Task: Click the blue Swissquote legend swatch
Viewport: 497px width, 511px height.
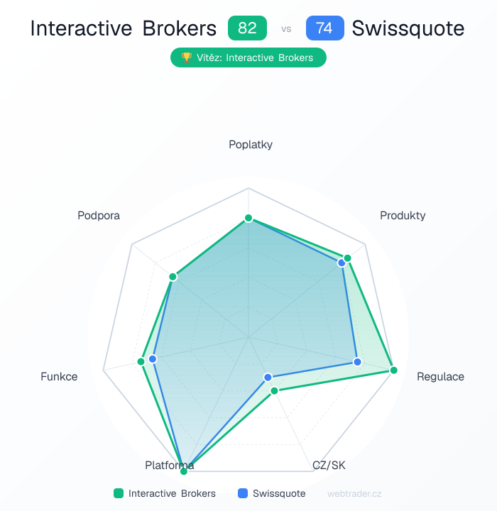Action: coord(243,493)
